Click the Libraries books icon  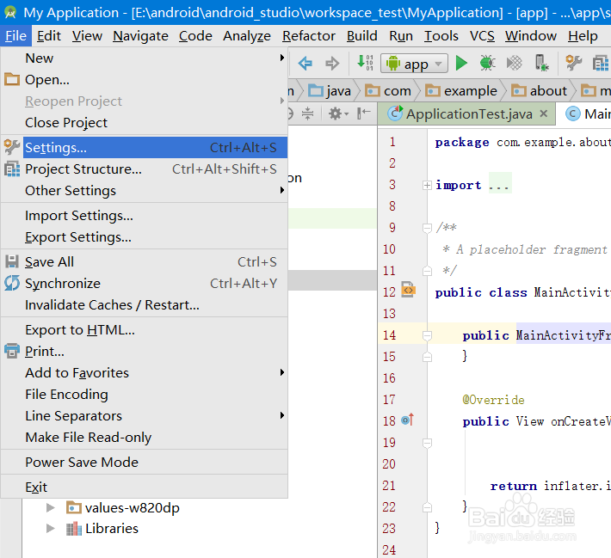(x=74, y=529)
